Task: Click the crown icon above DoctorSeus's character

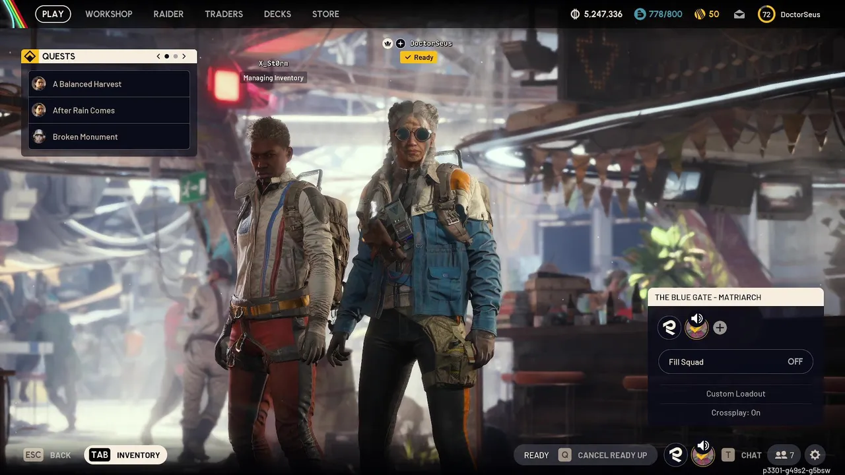Action: pos(388,44)
